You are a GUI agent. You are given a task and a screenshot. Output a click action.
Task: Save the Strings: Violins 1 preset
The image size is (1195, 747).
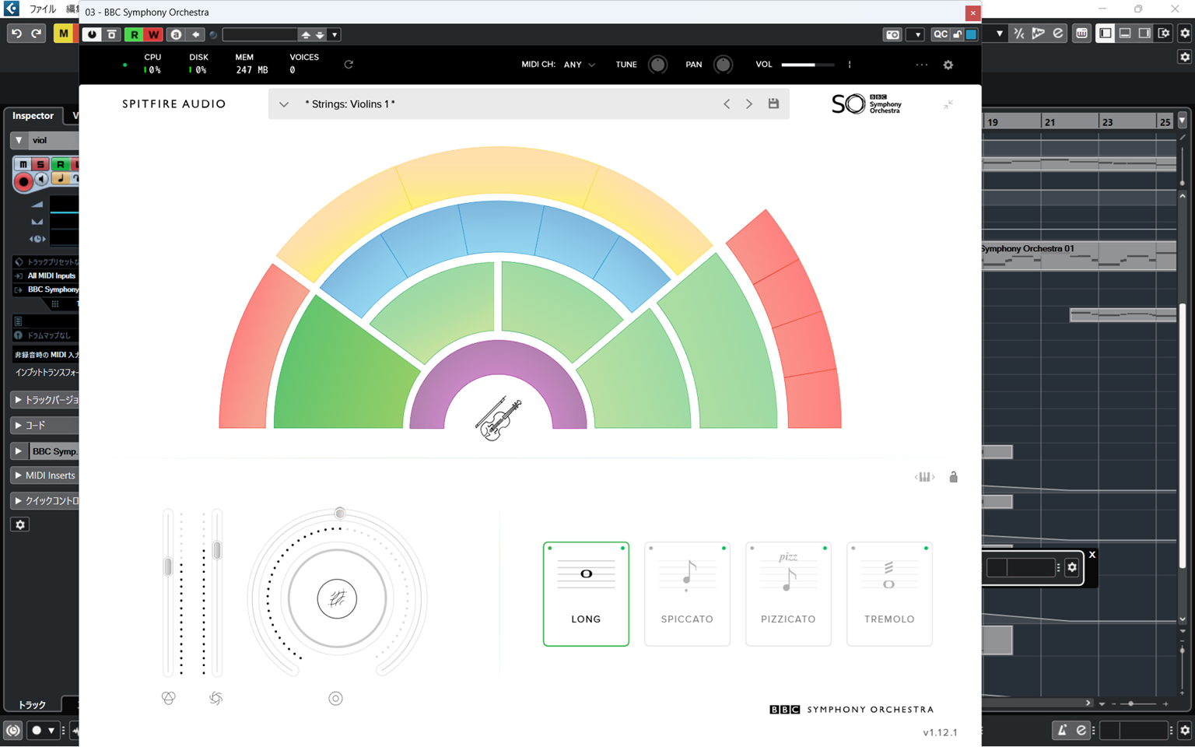pyautogui.click(x=773, y=103)
